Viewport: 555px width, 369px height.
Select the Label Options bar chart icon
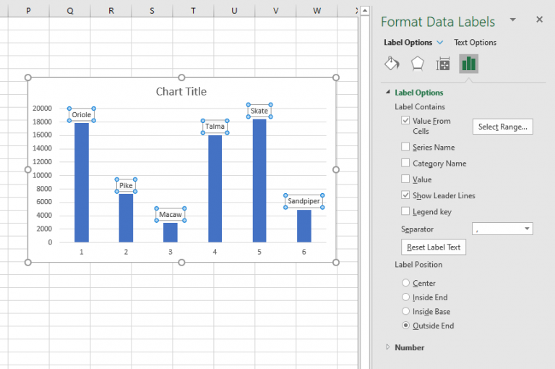tap(469, 64)
